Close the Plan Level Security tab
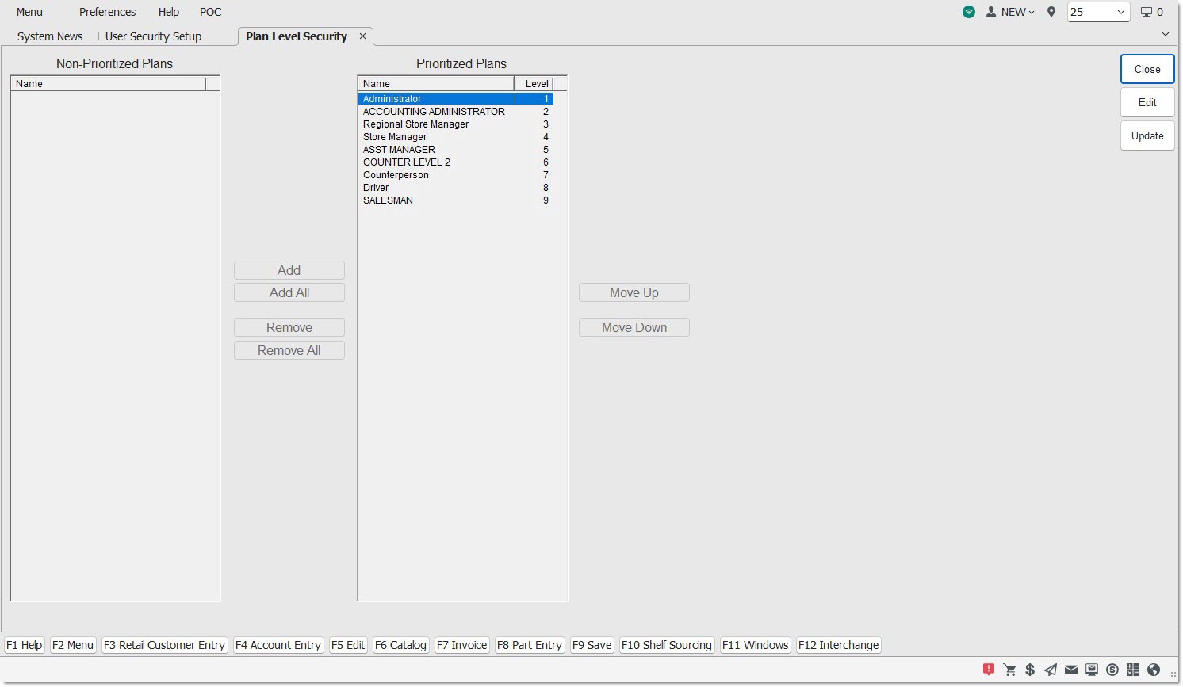The height and width of the screenshot is (687, 1183). point(362,36)
